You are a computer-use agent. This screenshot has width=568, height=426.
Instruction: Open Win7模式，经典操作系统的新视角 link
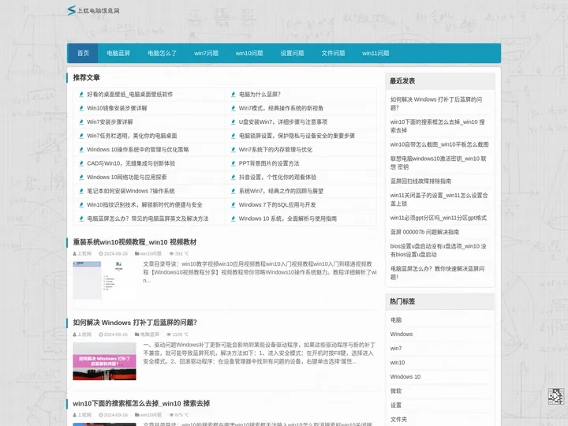tap(281, 108)
